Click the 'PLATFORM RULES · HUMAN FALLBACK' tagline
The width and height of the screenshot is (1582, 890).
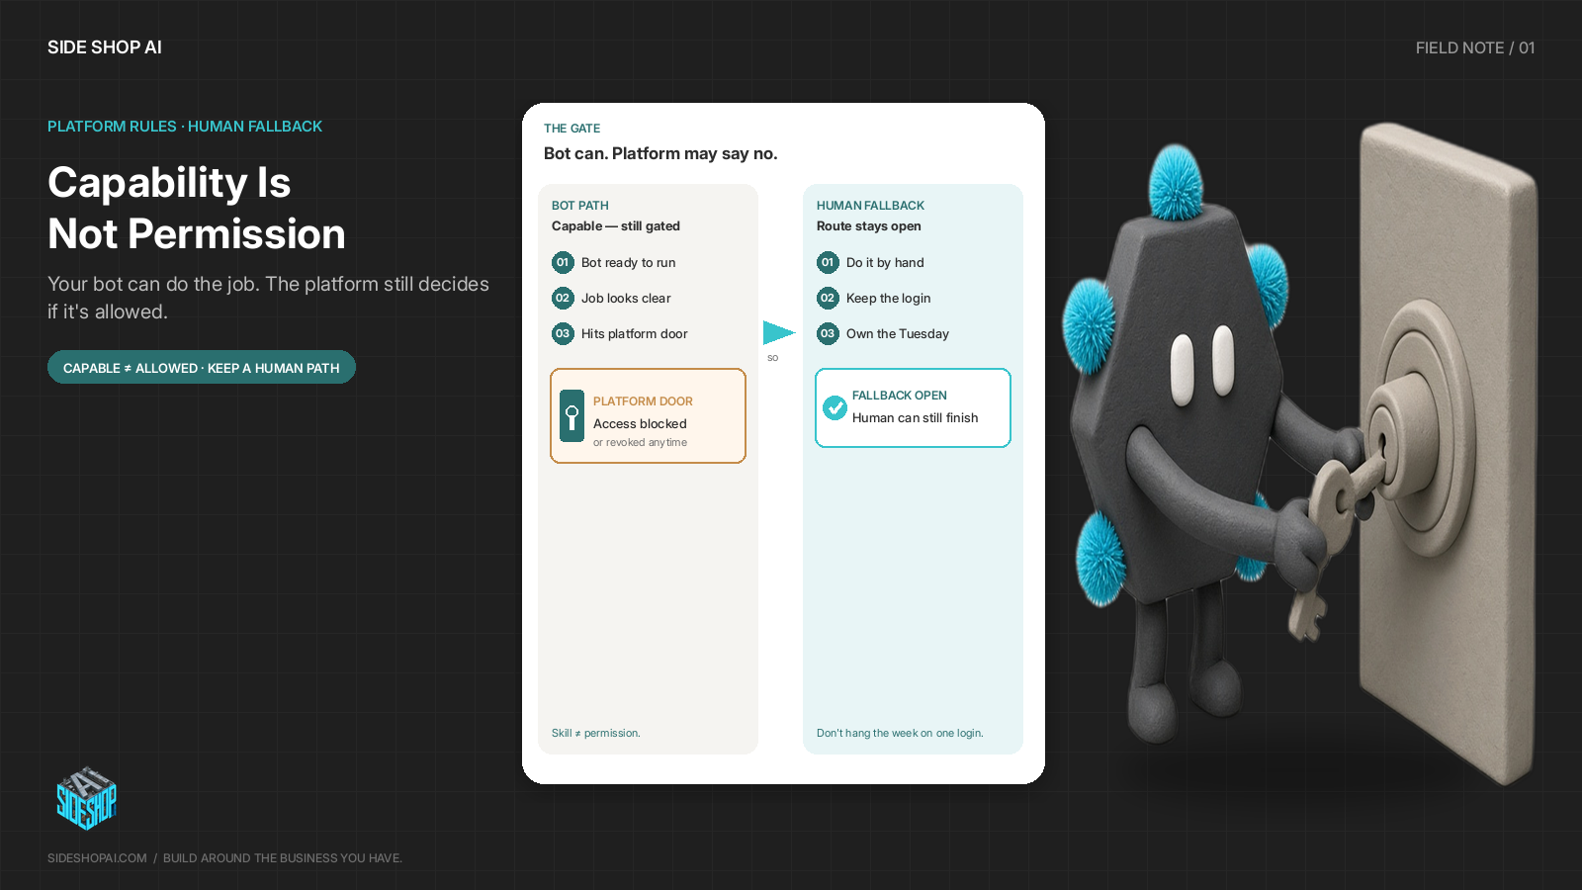click(x=185, y=127)
